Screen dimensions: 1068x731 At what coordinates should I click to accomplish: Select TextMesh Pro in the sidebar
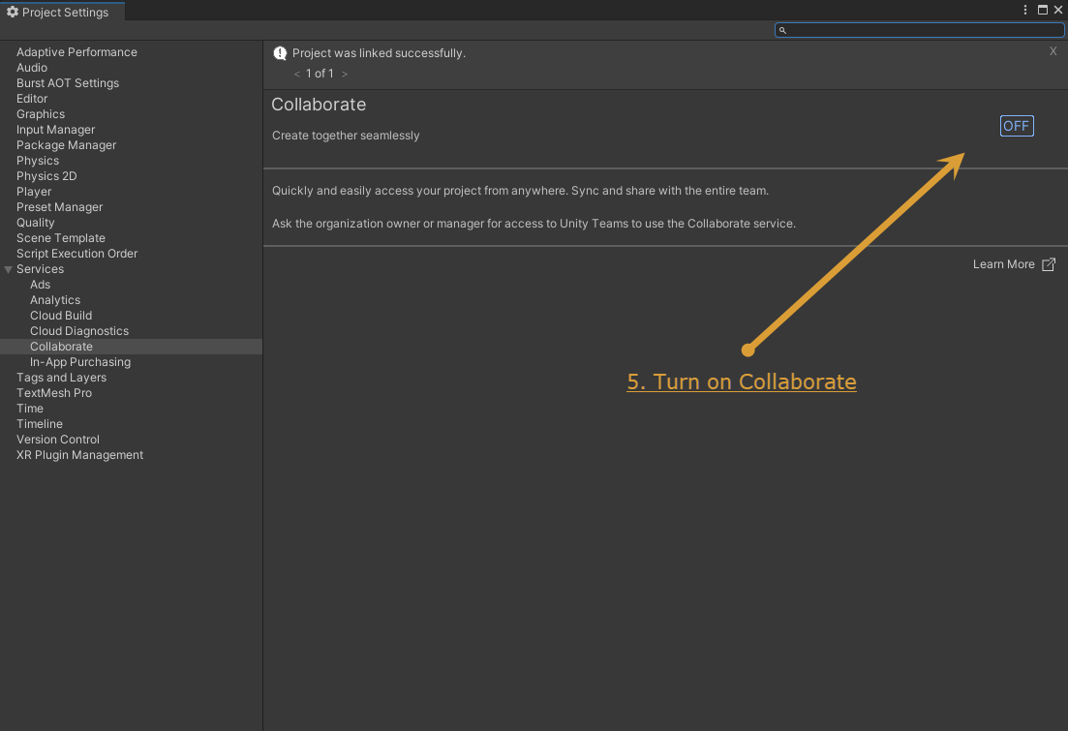54,392
